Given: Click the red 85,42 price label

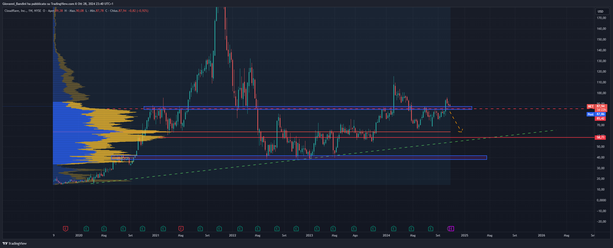Looking at the screenshot, I should click(601, 118).
